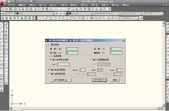Select the Radius Dimension tool

(x=55, y=18)
